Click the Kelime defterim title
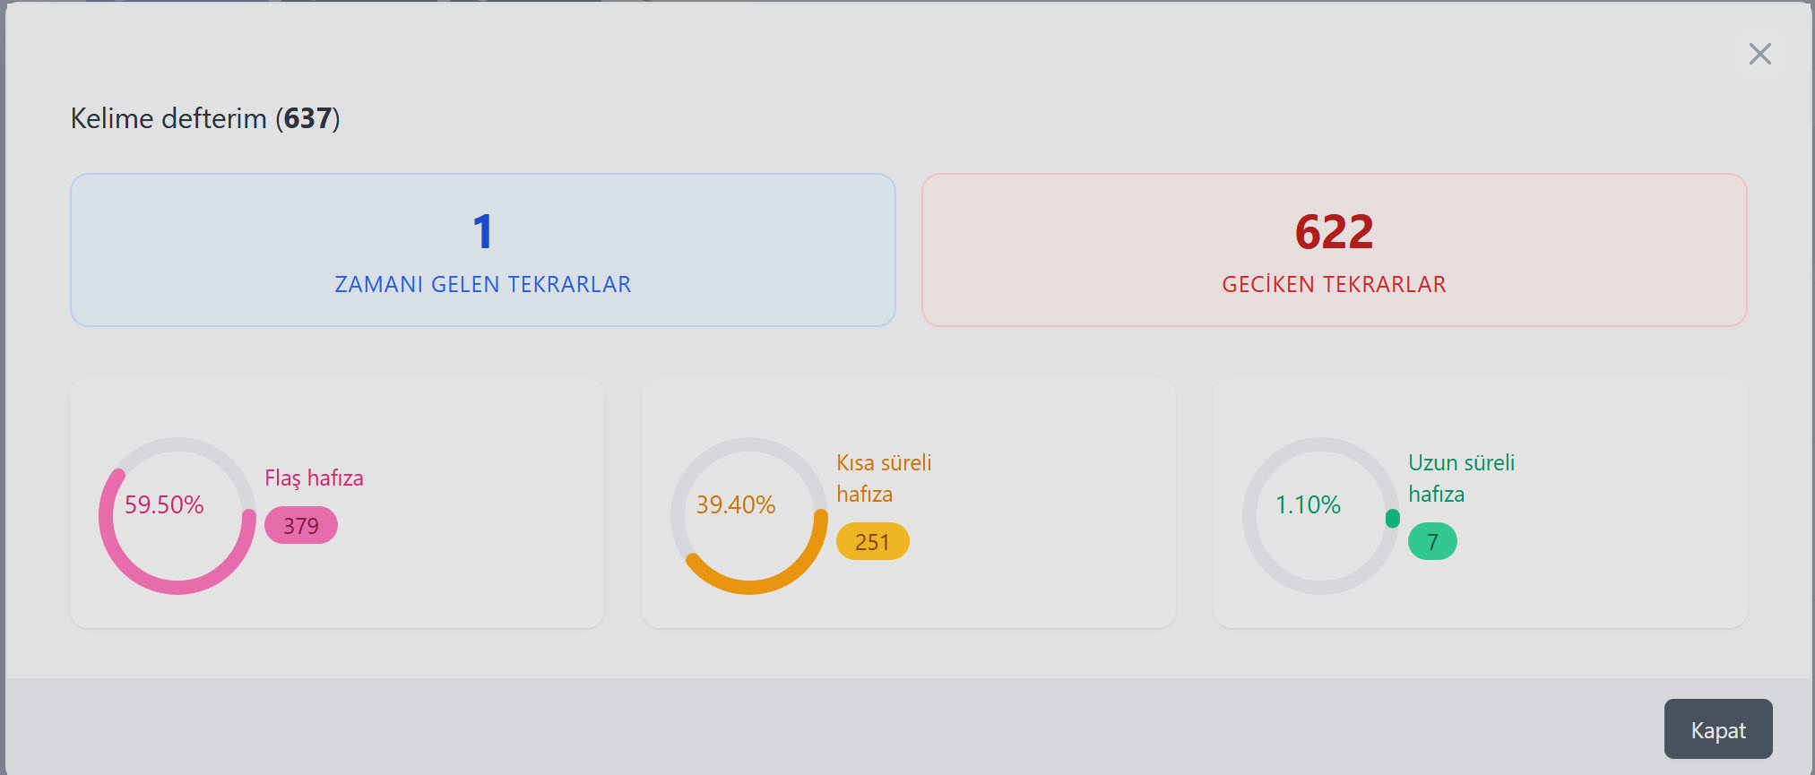 click(172, 117)
